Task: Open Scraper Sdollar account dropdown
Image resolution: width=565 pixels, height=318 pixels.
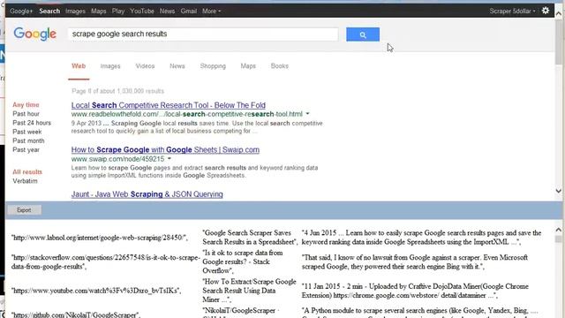Action: click(x=512, y=11)
